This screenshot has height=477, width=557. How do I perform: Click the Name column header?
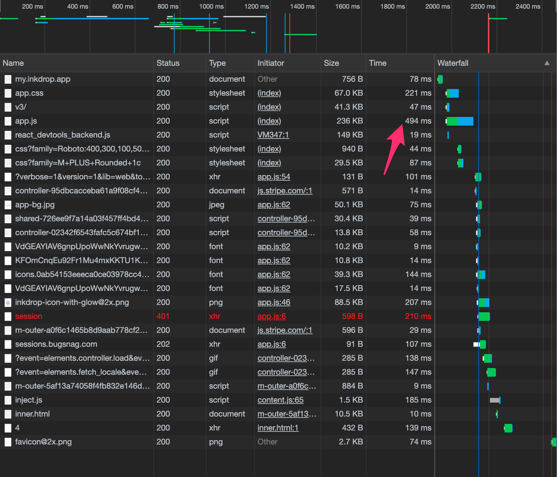pyautogui.click(x=13, y=63)
